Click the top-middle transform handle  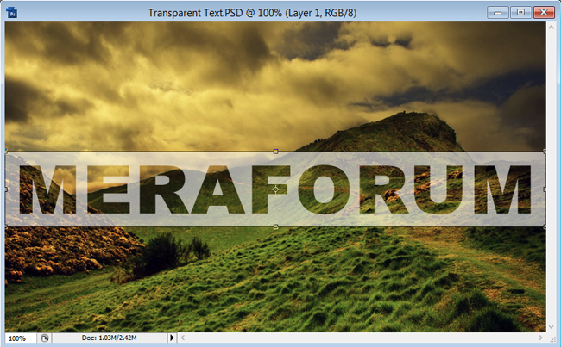click(x=275, y=151)
